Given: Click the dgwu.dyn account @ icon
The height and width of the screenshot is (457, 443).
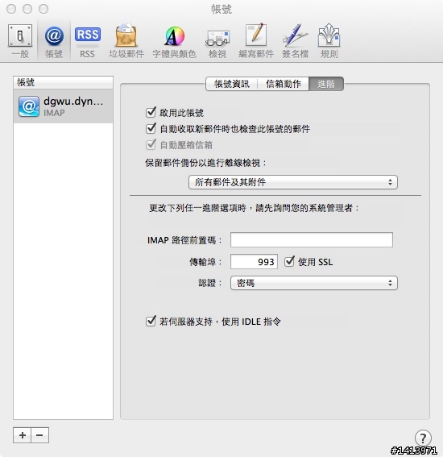Looking at the screenshot, I should coord(28,106).
